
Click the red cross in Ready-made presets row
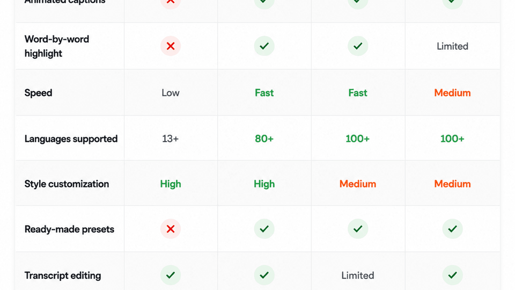(171, 229)
